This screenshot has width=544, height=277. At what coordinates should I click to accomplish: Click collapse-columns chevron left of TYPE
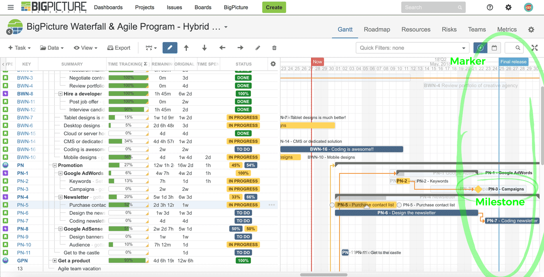pos(3,64)
